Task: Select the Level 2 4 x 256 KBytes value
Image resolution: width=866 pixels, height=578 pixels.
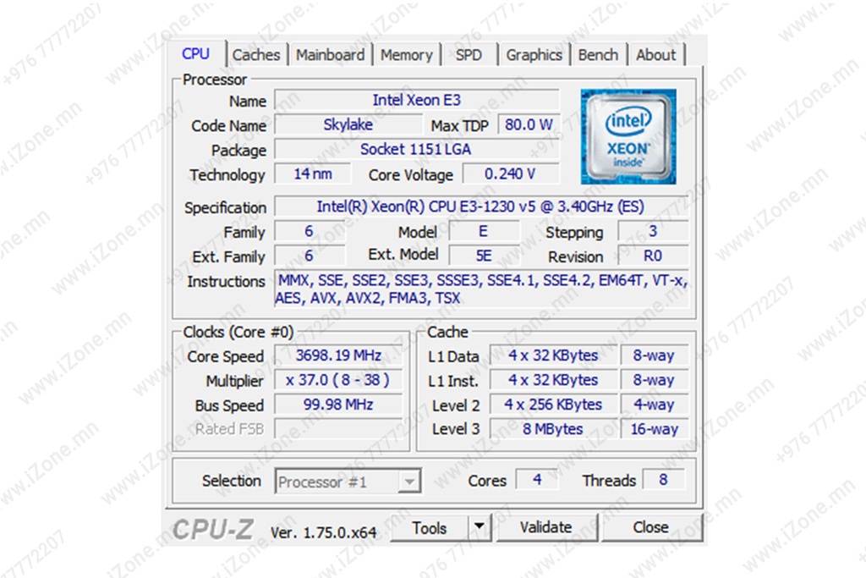Action: point(553,405)
